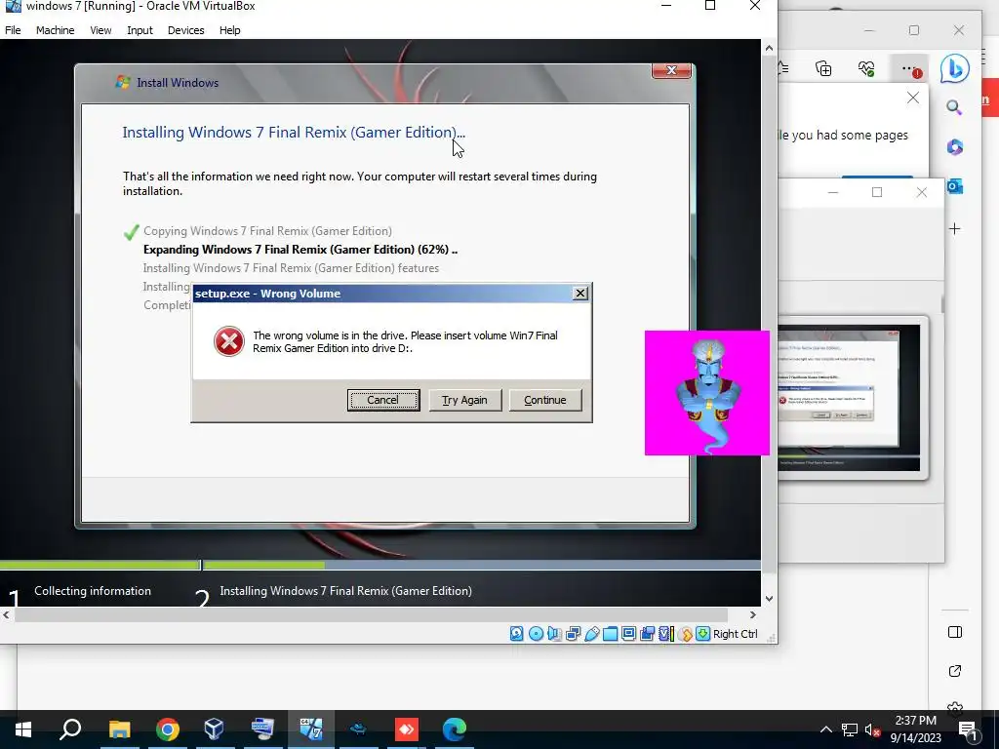999x749 pixels.
Task: Click the VM screenshot thumbnail in background window
Action: 850,398
